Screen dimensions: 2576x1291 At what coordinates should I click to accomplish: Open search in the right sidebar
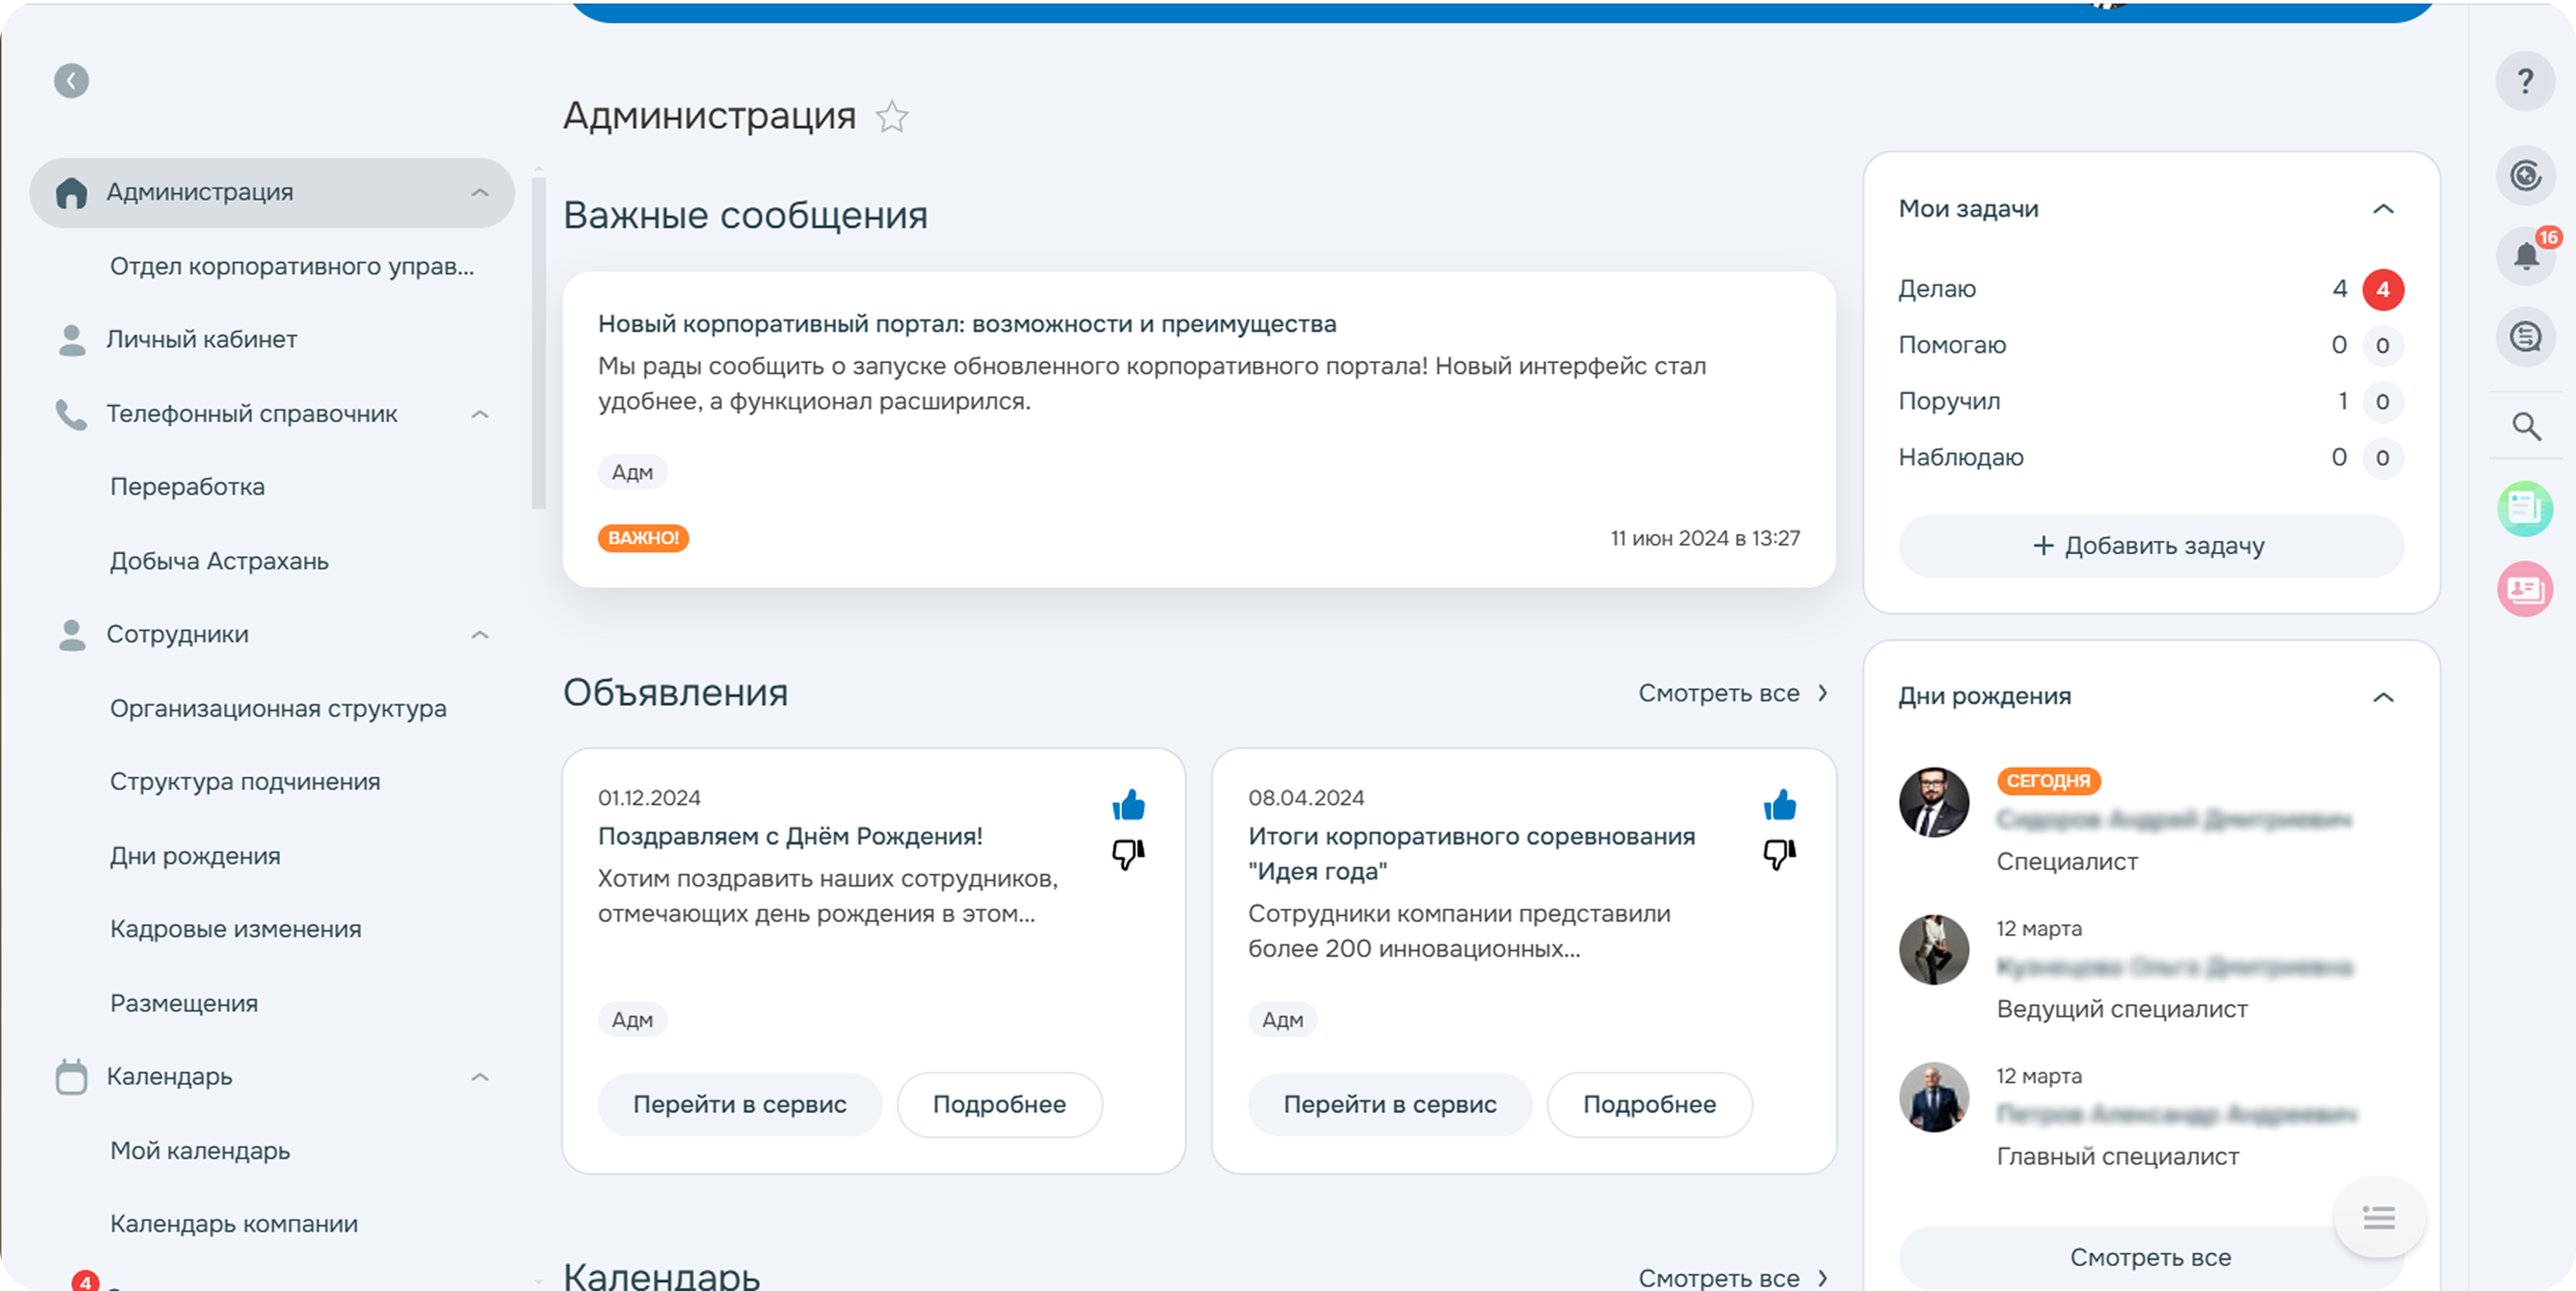2526,427
